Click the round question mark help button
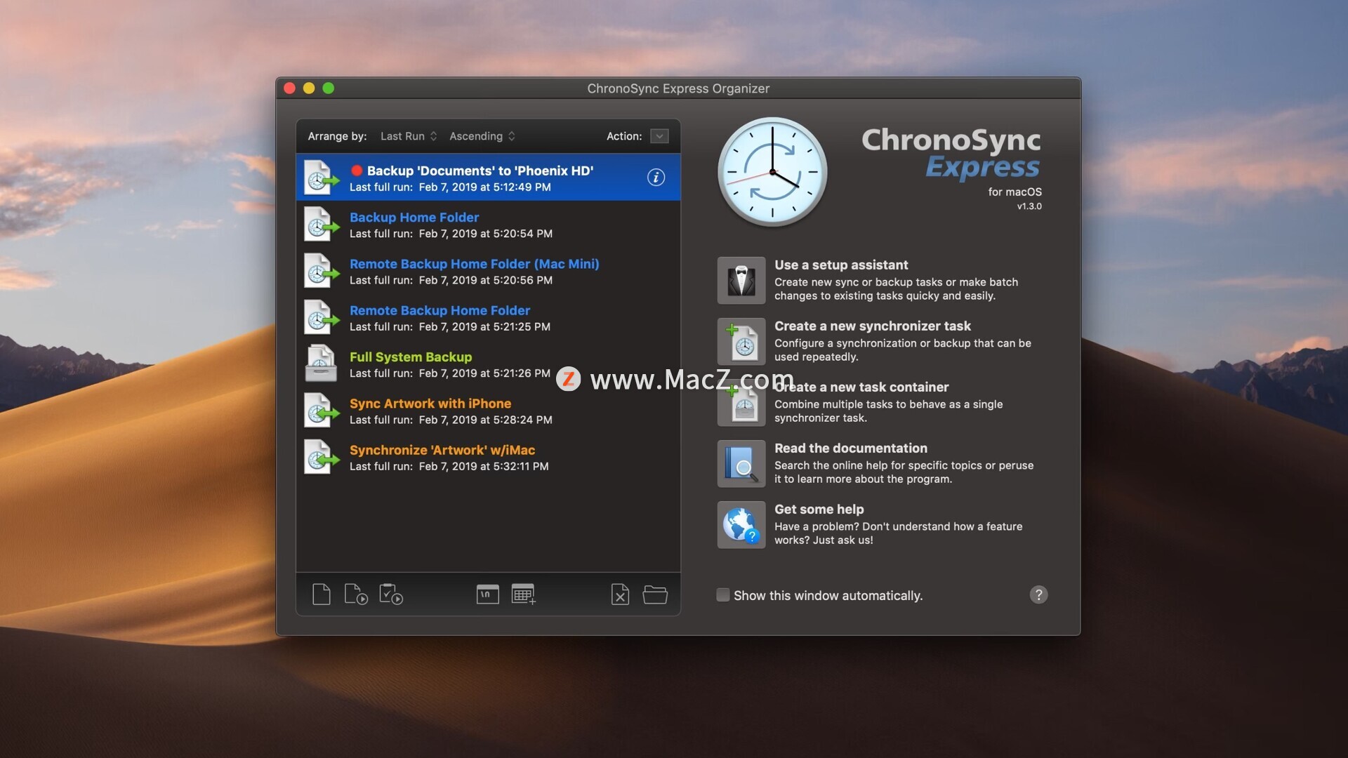Image resolution: width=1348 pixels, height=758 pixels. click(x=1038, y=595)
